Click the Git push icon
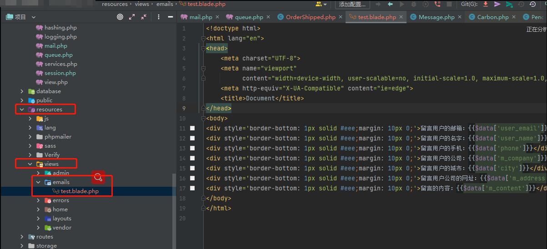 (509, 4)
